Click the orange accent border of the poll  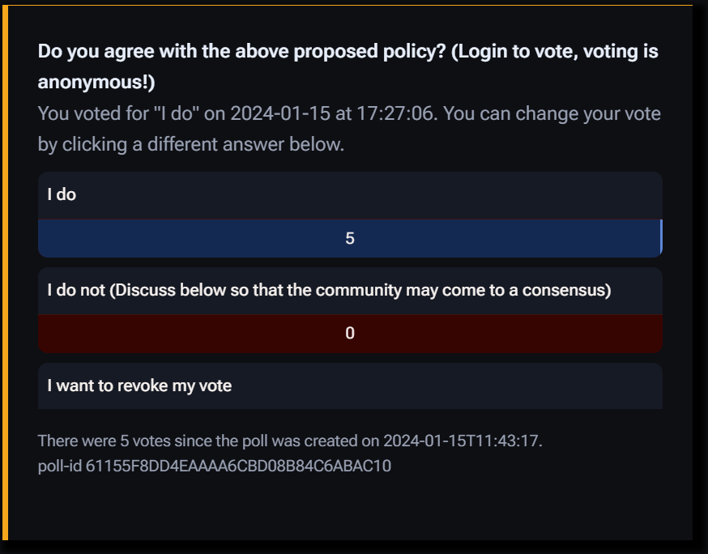[x=3, y=275]
